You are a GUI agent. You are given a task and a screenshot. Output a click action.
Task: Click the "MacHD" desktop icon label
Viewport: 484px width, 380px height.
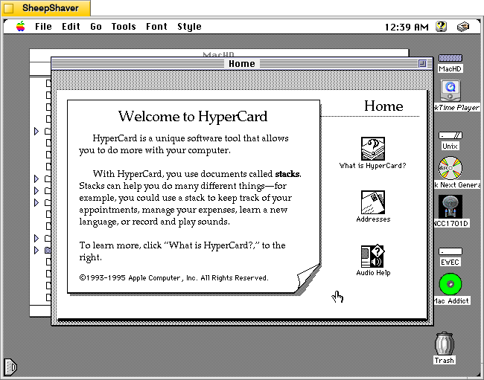click(450, 68)
